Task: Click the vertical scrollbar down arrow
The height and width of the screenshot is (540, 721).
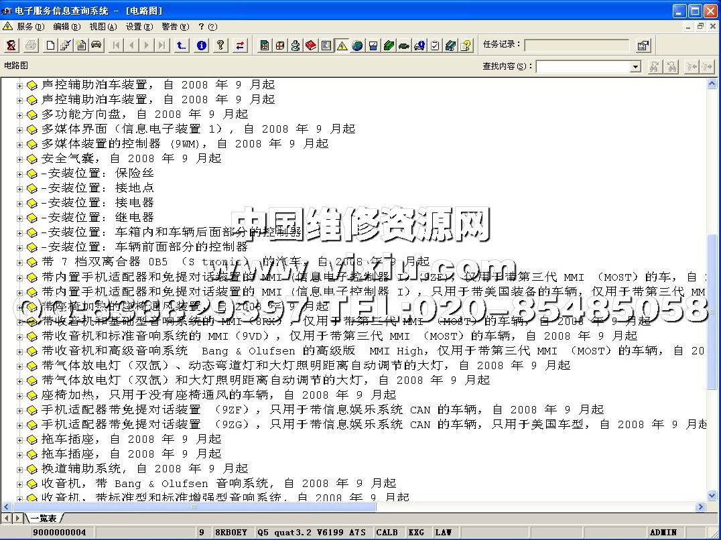Action: click(x=712, y=496)
